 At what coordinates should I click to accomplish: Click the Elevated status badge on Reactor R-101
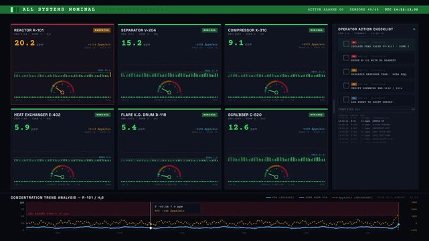[102, 30]
